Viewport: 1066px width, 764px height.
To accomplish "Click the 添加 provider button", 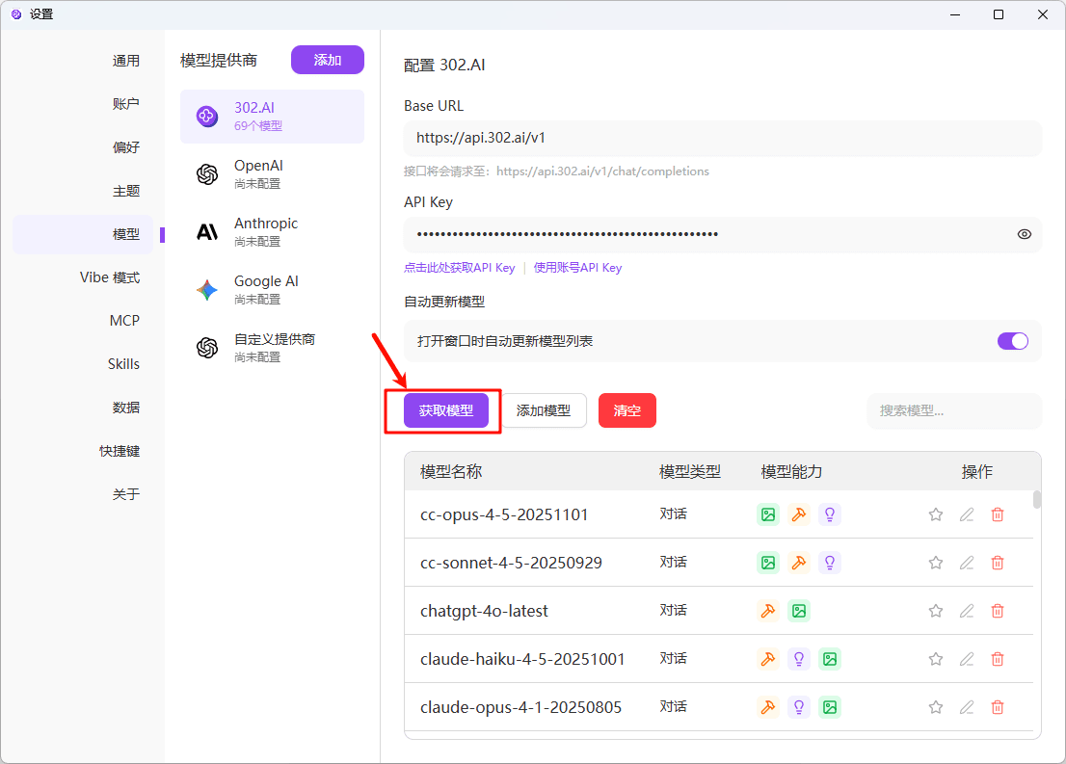I will click(x=328, y=60).
